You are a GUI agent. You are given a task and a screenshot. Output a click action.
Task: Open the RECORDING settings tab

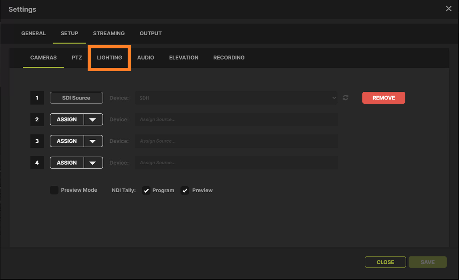[x=228, y=58]
